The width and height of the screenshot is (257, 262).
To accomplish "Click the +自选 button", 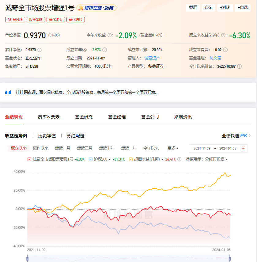I will (x=243, y=8).
